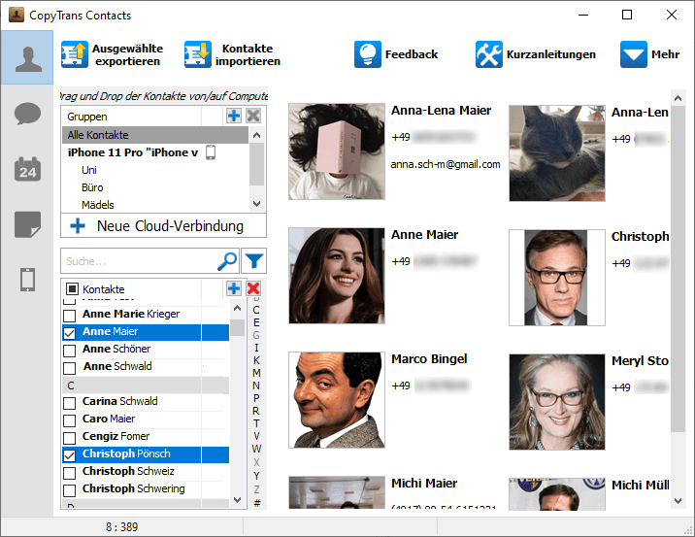Select the Uni group
The width and height of the screenshot is (695, 537).
[89, 170]
